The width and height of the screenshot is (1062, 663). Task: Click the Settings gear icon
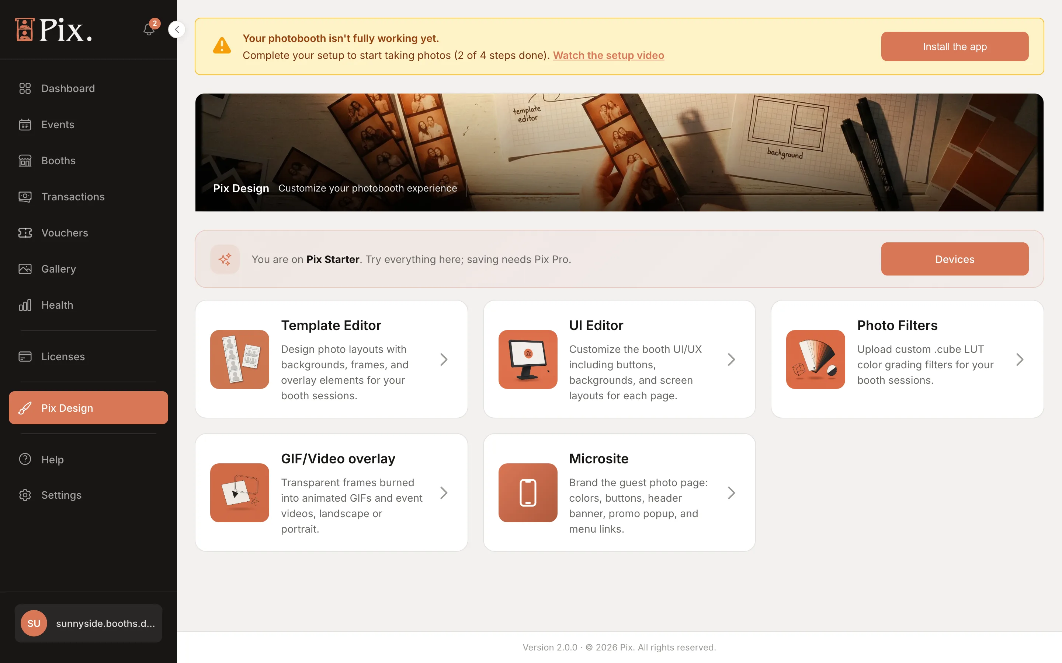click(25, 495)
